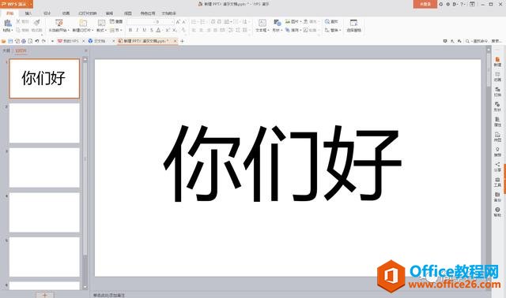Image resolution: width=506 pixels, height=298 pixels.
Task: Toggle Subscript formatting
Action: click(175, 30)
